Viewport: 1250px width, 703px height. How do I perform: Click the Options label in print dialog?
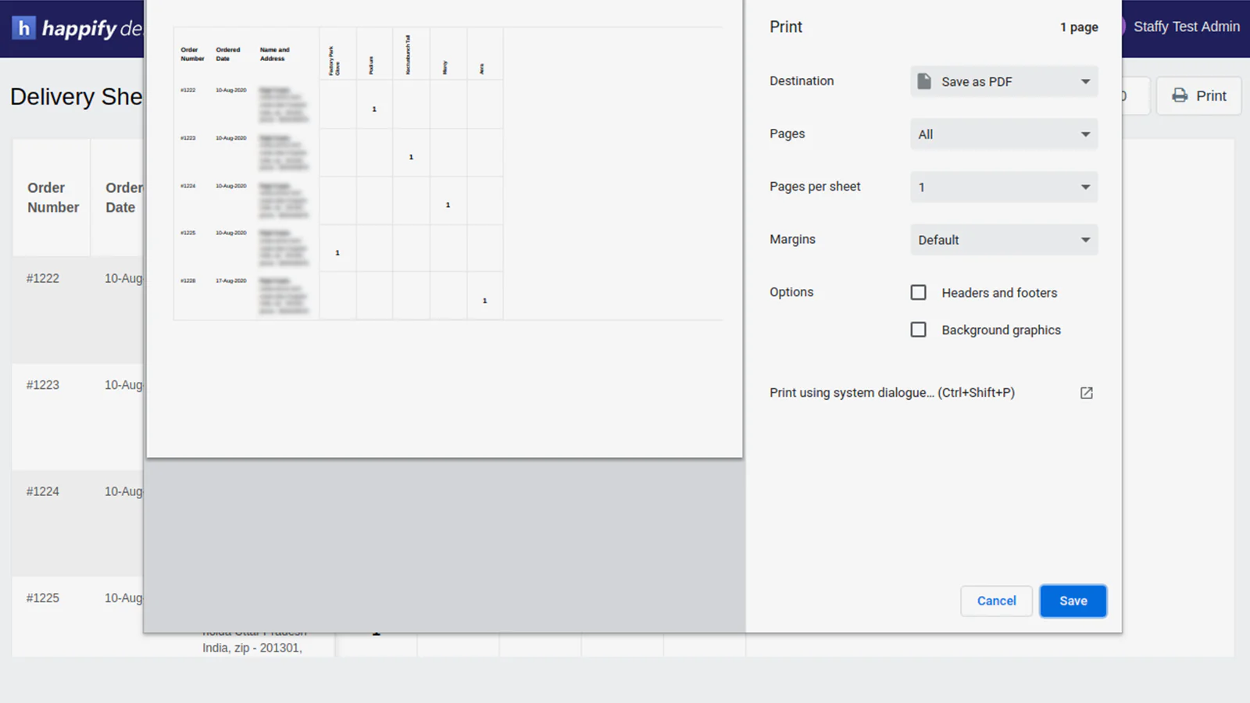click(x=791, y=292)
